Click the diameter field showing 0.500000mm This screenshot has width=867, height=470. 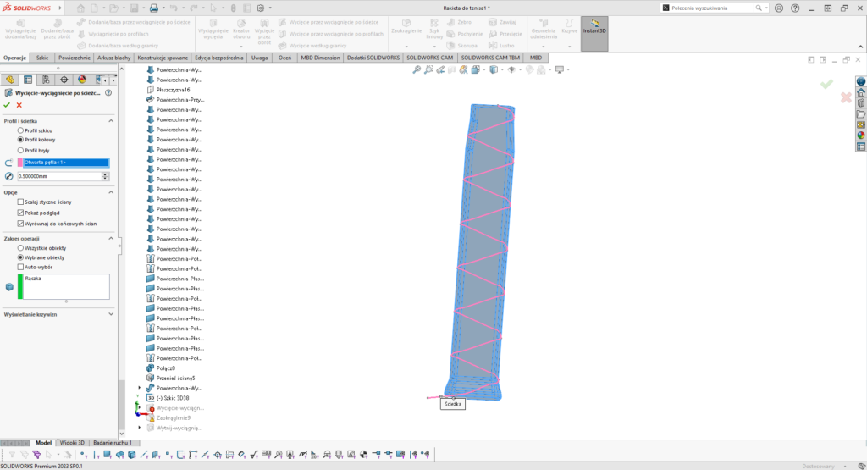(58, 176)
